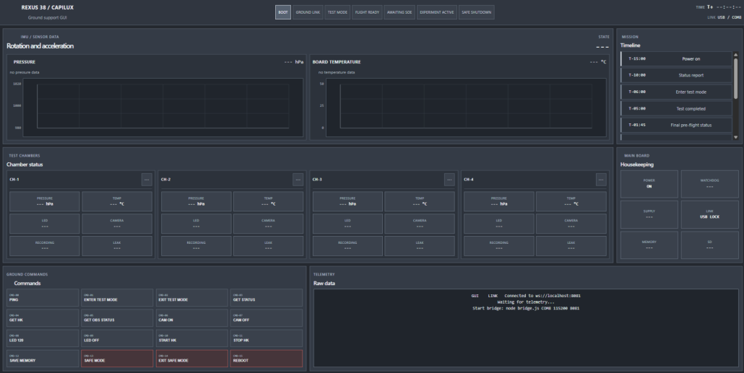Click the telemetry Raw data console

pos(526,328)
